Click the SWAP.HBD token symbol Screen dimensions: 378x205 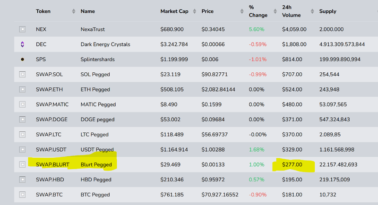50,179
